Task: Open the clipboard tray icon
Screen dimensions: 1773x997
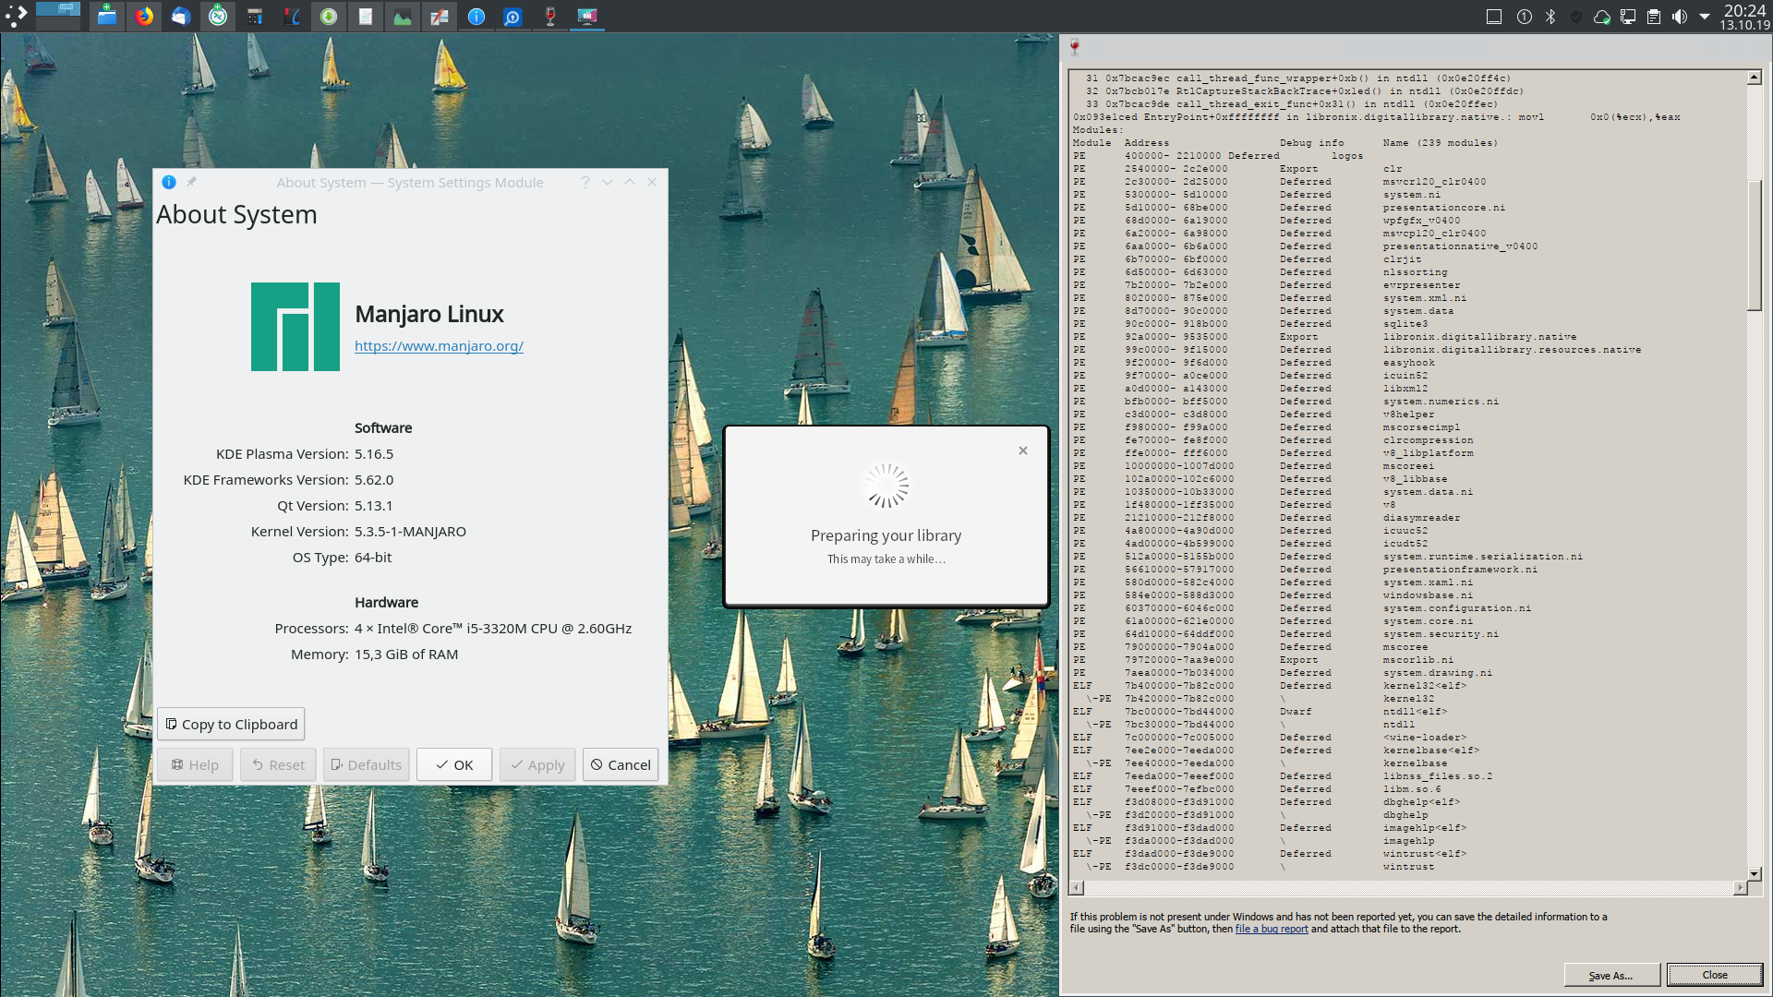Action: (x=1654, y=16)
